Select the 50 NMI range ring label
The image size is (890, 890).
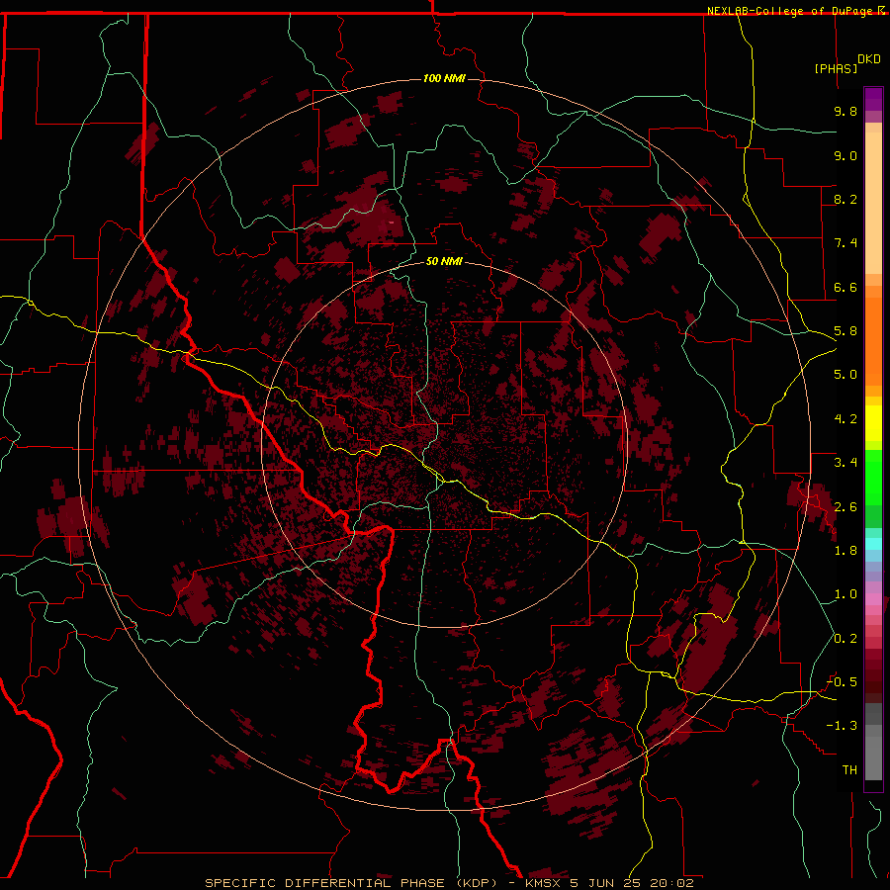pyautogui.click(x=444, y=261)
